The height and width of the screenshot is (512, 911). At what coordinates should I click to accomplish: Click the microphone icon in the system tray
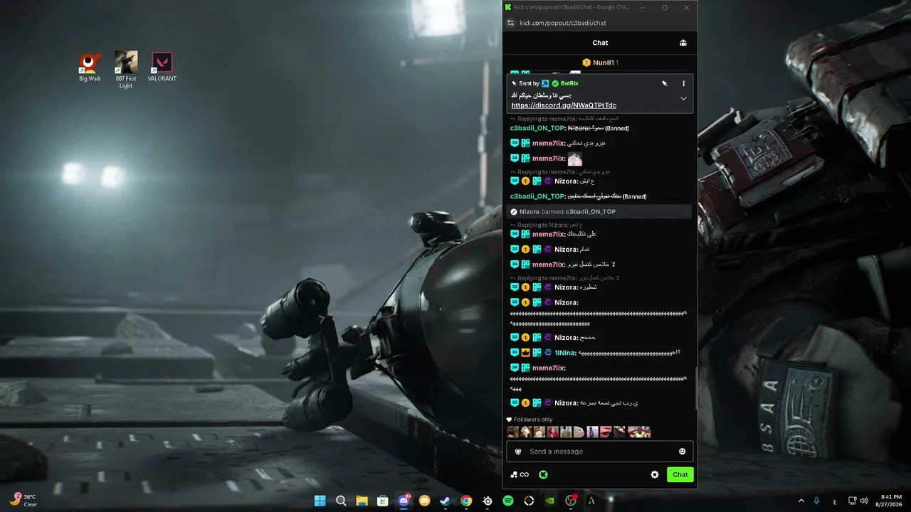[x=816, y=501]
